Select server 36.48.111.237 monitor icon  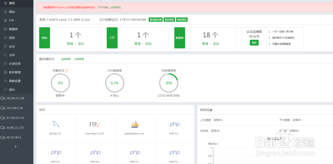pos(3,128)
